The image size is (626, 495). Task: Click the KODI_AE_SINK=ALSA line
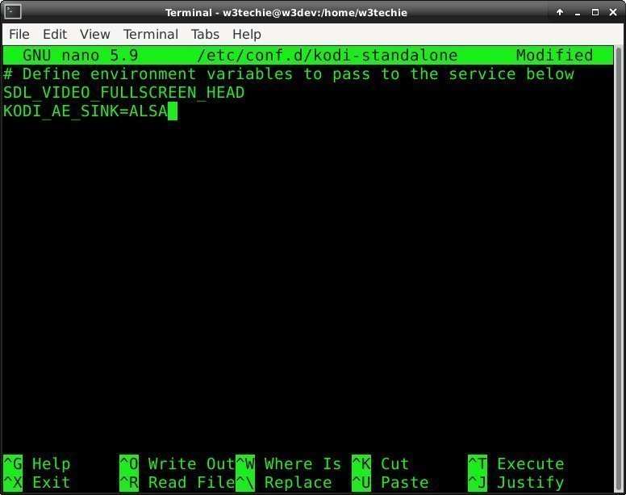click(x=86, y=111)
